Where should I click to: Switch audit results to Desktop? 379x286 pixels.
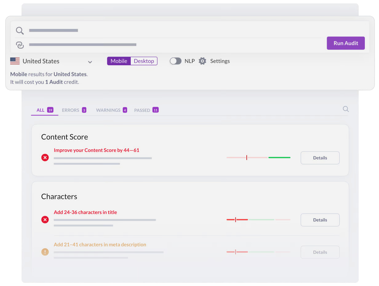coord(144,61)
